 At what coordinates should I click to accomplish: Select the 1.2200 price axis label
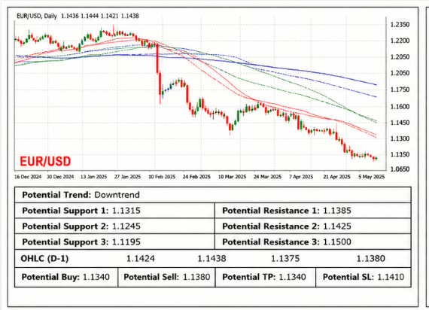400,41
